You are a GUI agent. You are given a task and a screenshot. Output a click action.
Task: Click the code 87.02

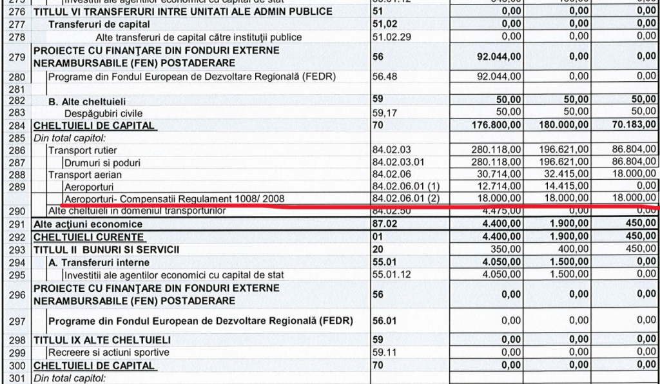pos(385,224)
